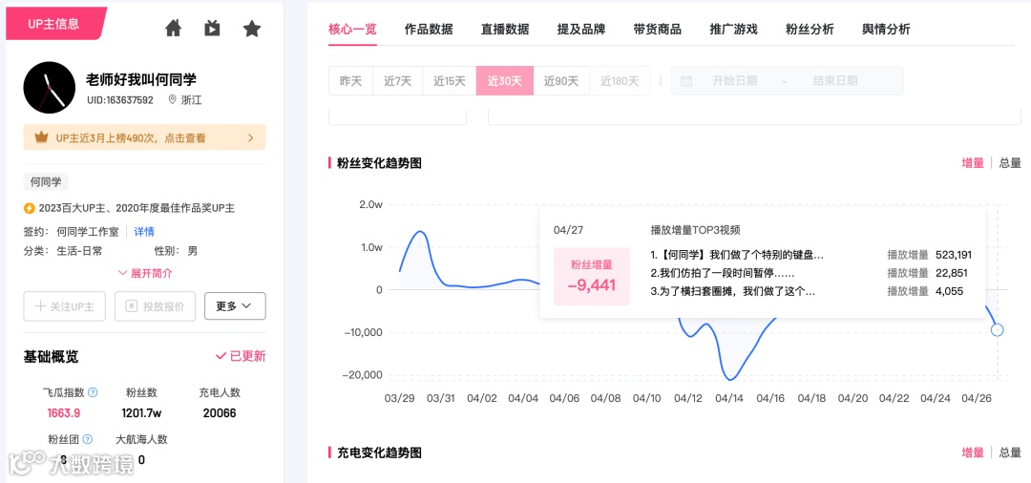Click the 粉丝数 value 1201.7w
Image resolution: width=1031 pixels, height=483 pixels.
coord(142,412)
